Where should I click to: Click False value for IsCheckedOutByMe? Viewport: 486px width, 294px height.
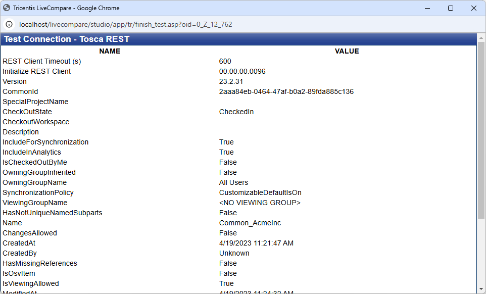[228, 162]
